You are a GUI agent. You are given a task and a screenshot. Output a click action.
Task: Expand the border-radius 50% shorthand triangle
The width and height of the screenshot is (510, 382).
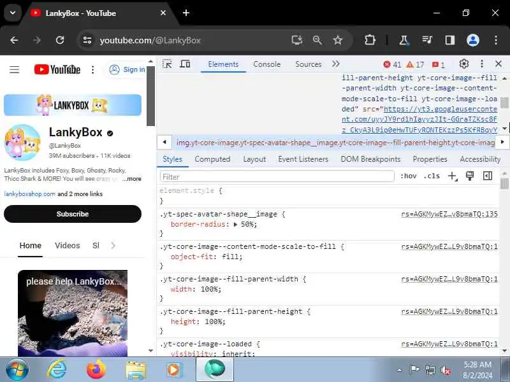[235, 225]
